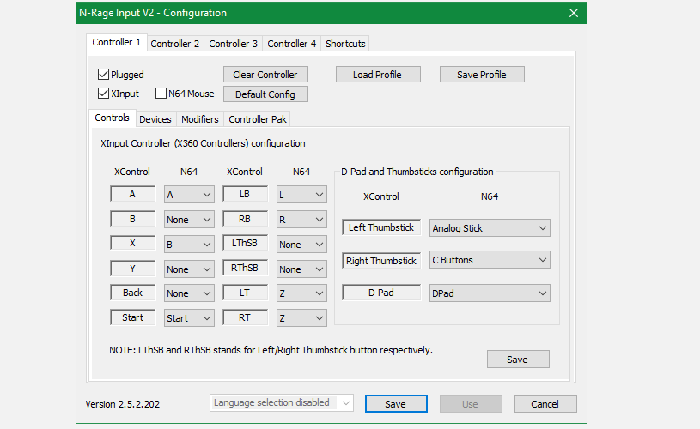The width and height of the screenshot is (700, 429).
Task: Open the Right Thumbstick C Buttons dropdown
Action: pos(490,260)
